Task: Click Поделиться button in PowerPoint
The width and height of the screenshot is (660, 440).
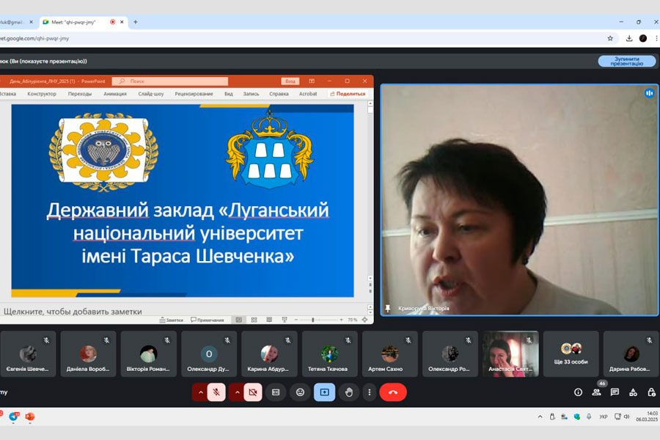Action: [x=348, y=94]
